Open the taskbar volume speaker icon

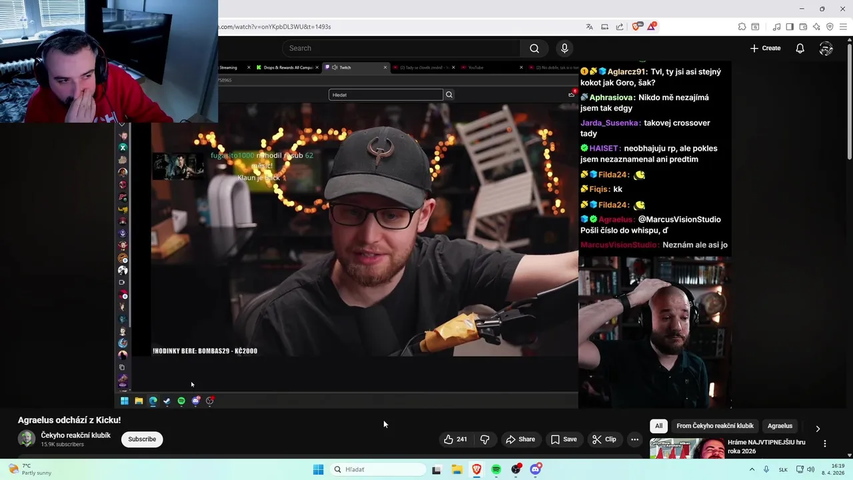810,469
